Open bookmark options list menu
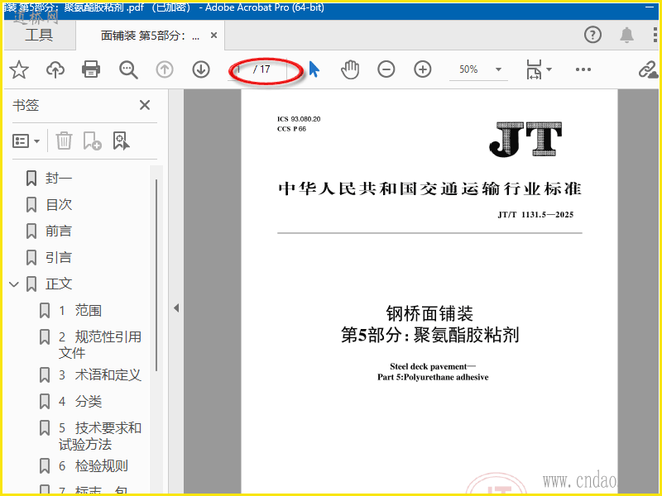662x496 pixels. tap(26, 141)
